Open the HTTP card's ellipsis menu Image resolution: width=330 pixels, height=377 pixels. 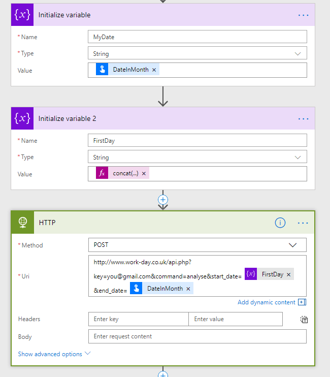pos(303,223)
